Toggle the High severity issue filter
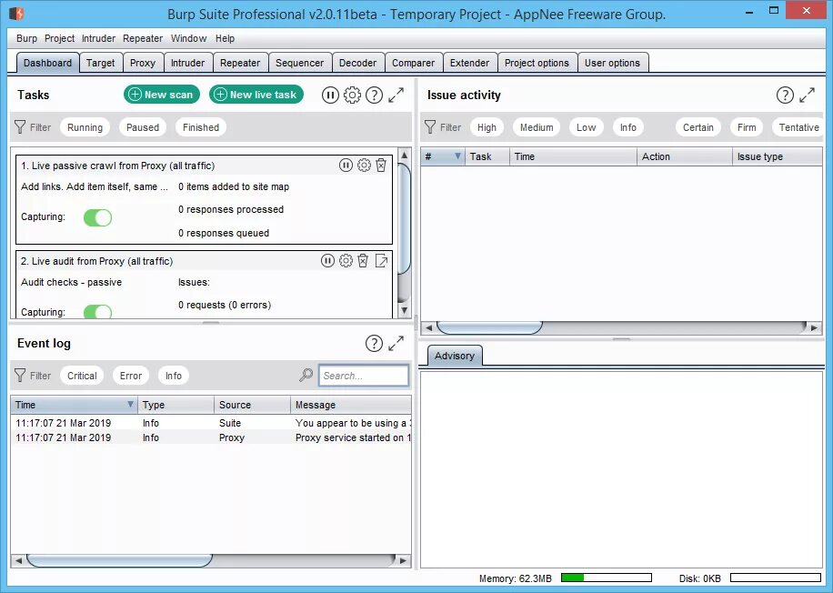 coord(487,127)
